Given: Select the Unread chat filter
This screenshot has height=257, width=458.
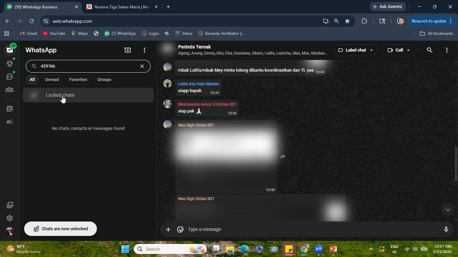Looking at the screenshot, I should pos(52,80).
